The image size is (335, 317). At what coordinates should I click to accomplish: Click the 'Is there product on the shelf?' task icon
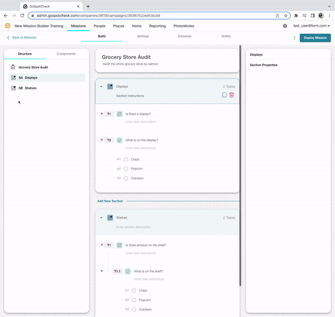point(119,245)
